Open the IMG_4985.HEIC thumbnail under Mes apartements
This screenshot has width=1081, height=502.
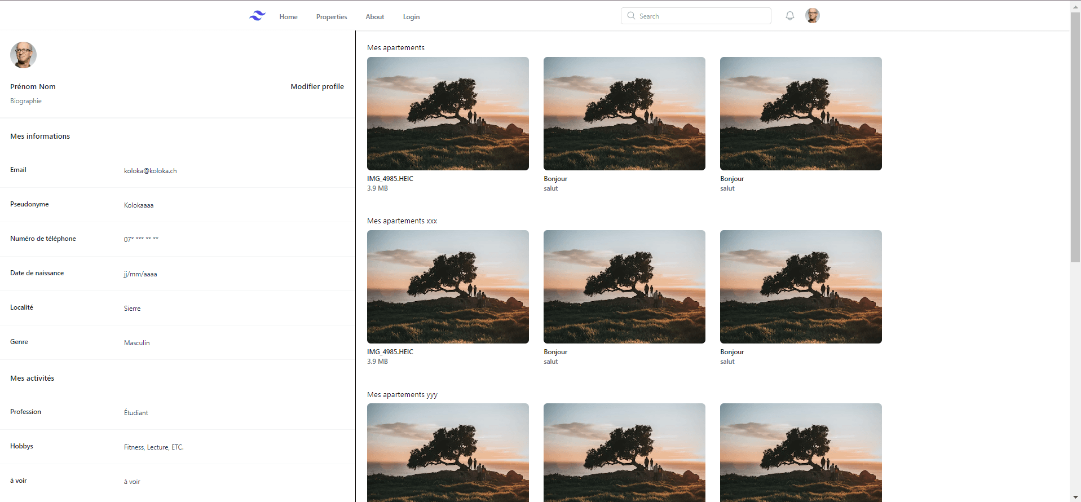448,113
